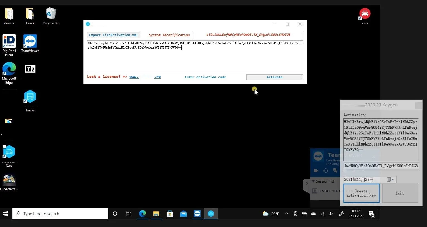Screen dimensions: 427x227
Task: Close the activation window
Action: (300, 24)
